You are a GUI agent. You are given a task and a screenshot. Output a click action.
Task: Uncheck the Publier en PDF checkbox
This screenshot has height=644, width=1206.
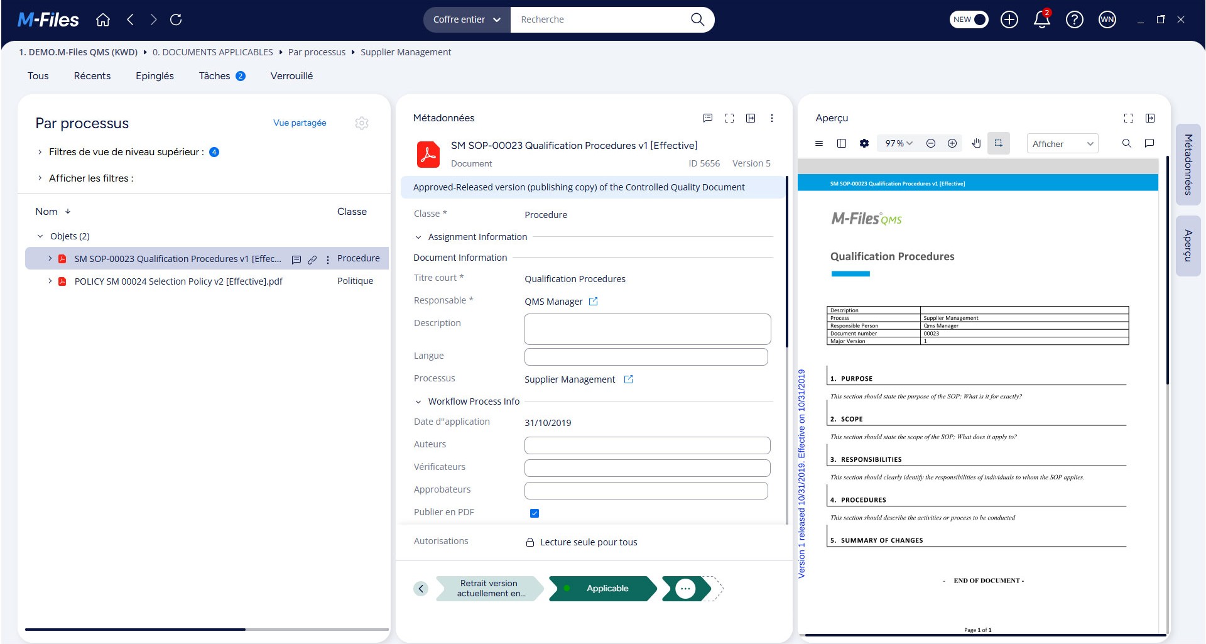[535, 513]
